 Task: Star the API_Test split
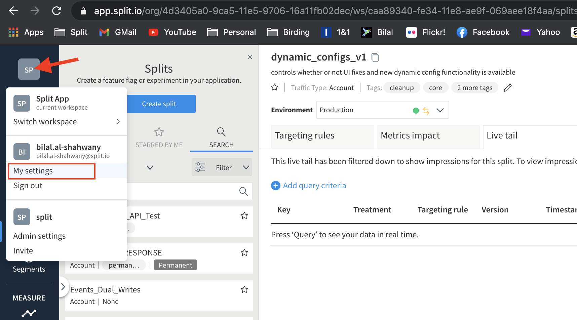click(244, 215)
